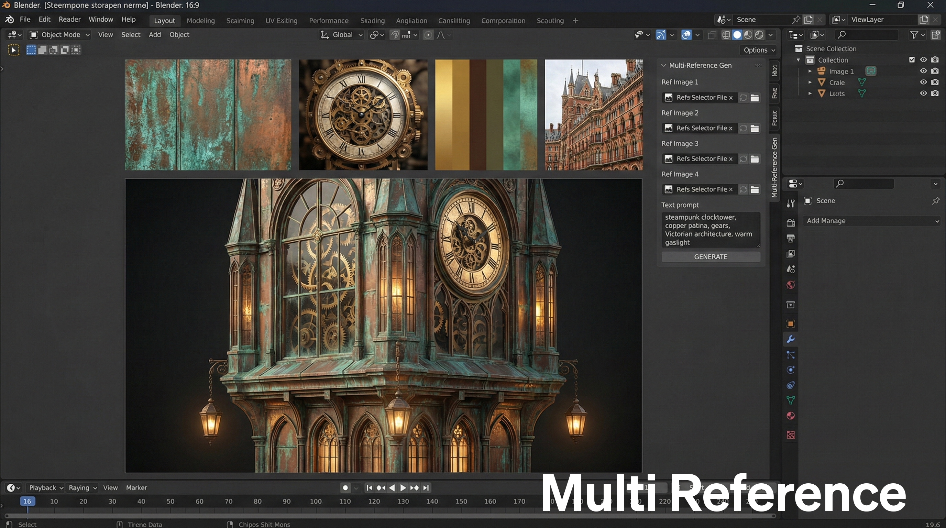Open the material sphere properties tab

tap(791, 416)
